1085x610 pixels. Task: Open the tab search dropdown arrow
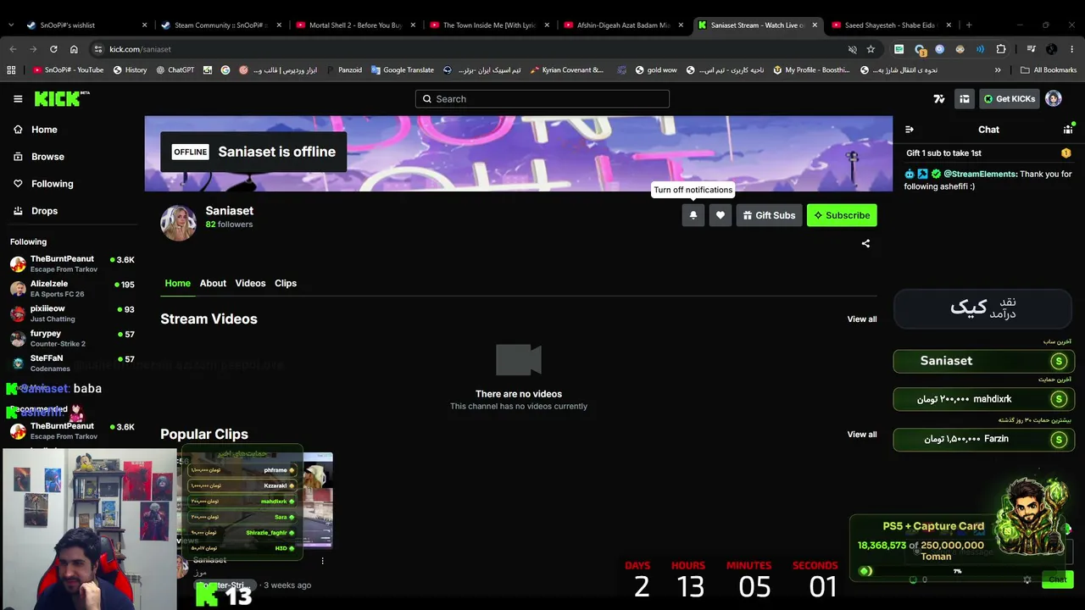[11, 25]
